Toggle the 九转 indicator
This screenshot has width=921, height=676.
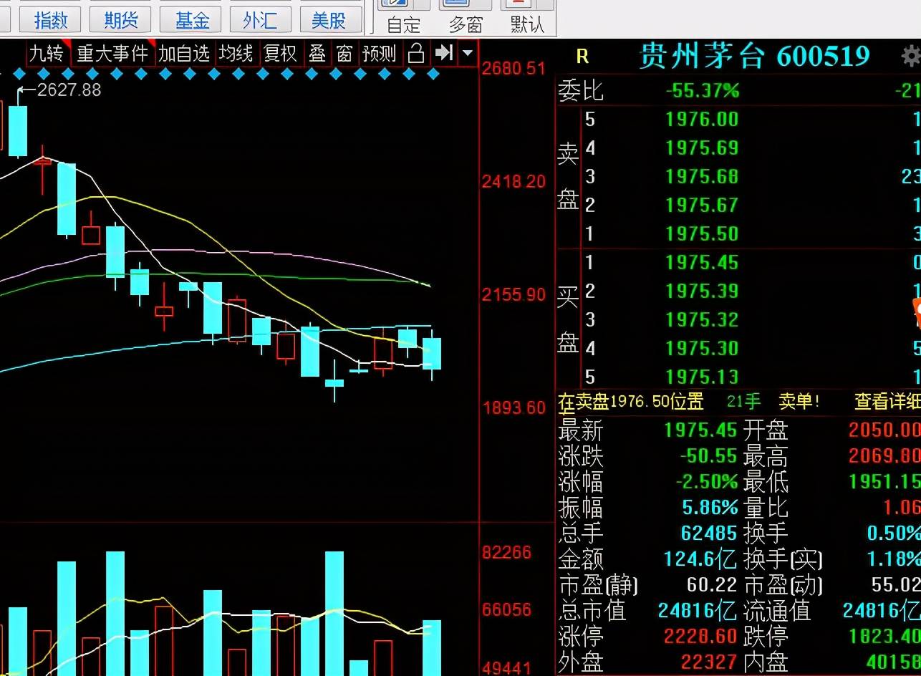pos(47,54)
